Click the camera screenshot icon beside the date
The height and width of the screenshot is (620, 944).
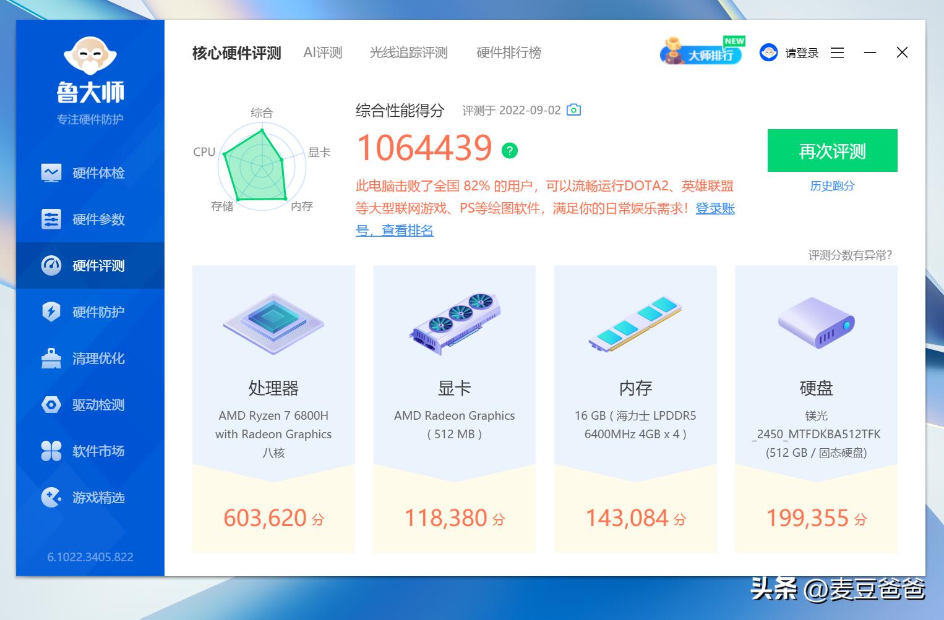tap(574, 109)
